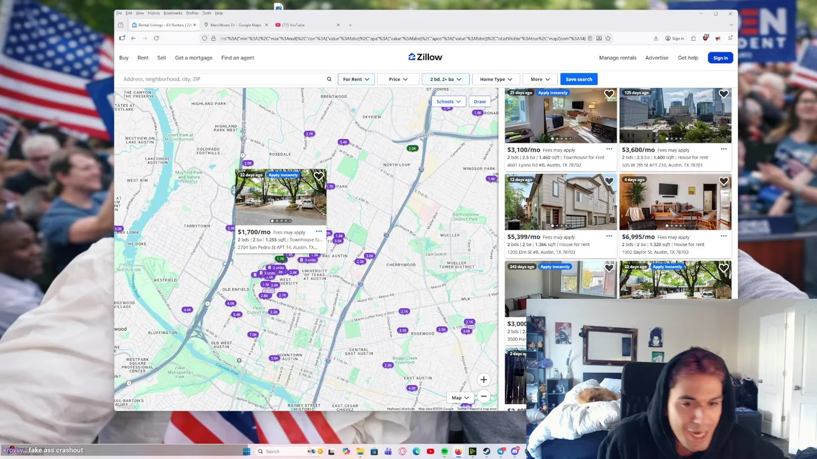This screenshot has width=817, height=459.
Task: Open more options on the $3,600/mo card
Action: pyautogui.click(x=723, y=149)
